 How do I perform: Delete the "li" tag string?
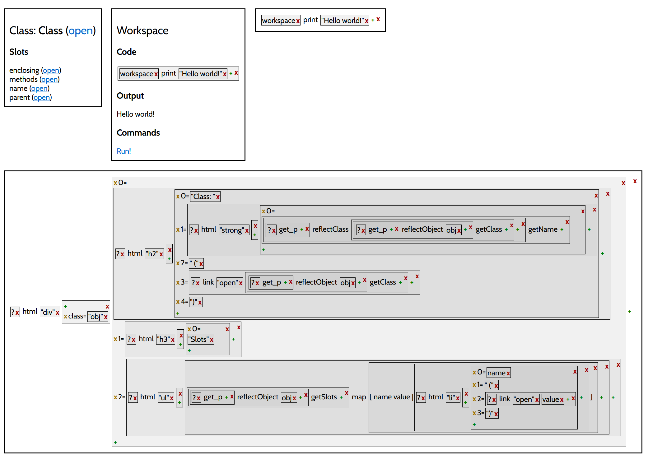click(458, 398)
